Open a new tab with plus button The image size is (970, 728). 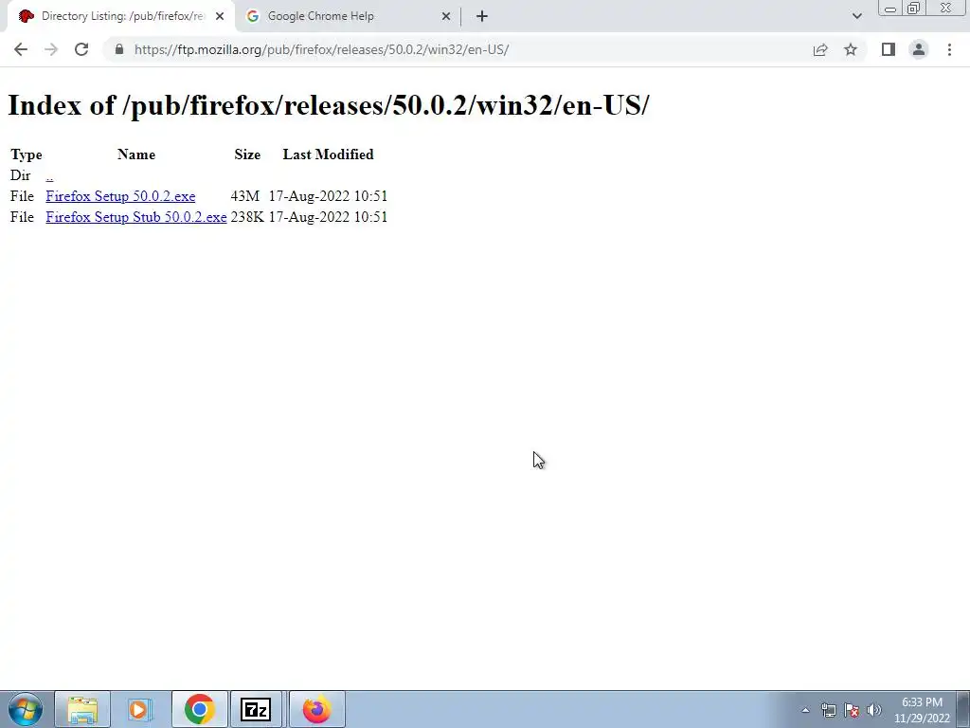click(x=482, y=16)
